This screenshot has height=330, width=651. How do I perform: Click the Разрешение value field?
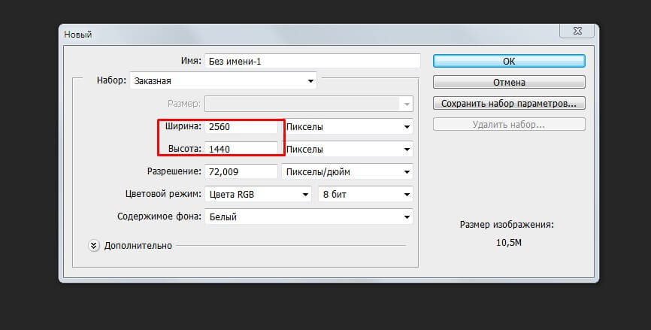[241, 171]
